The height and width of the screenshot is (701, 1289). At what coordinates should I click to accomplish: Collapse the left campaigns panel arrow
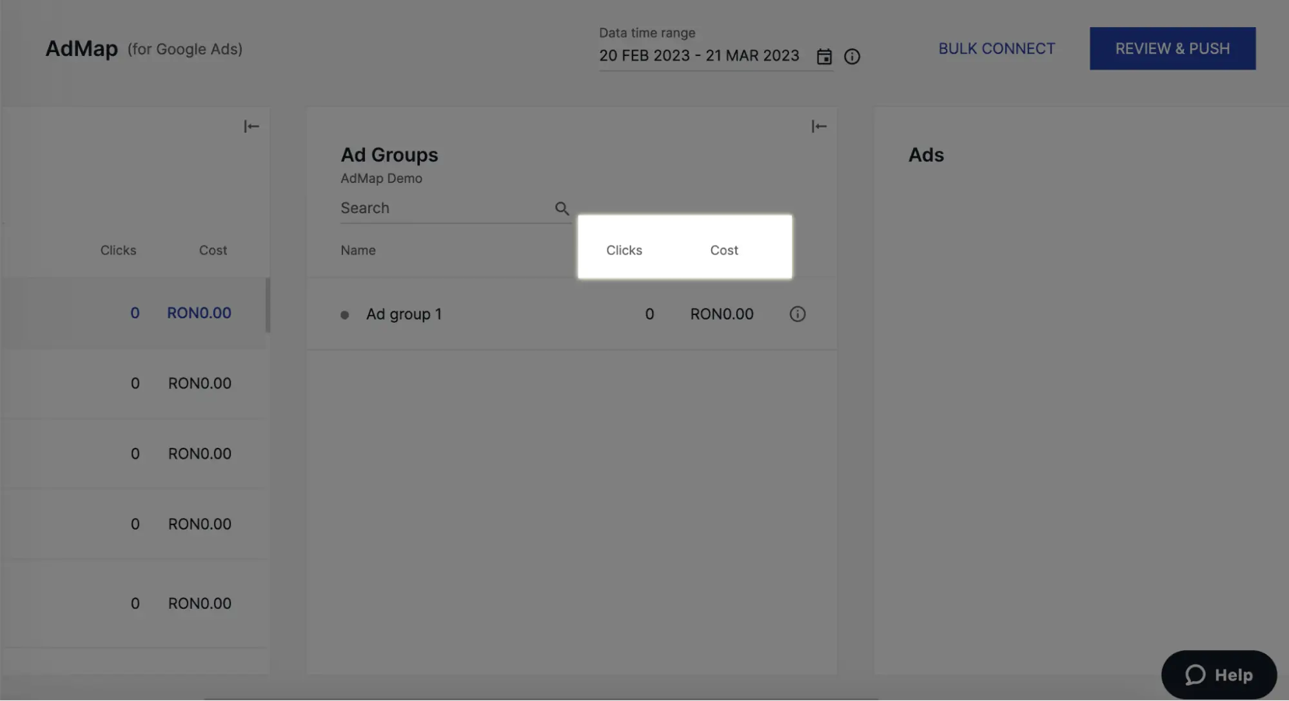(251, 126)
